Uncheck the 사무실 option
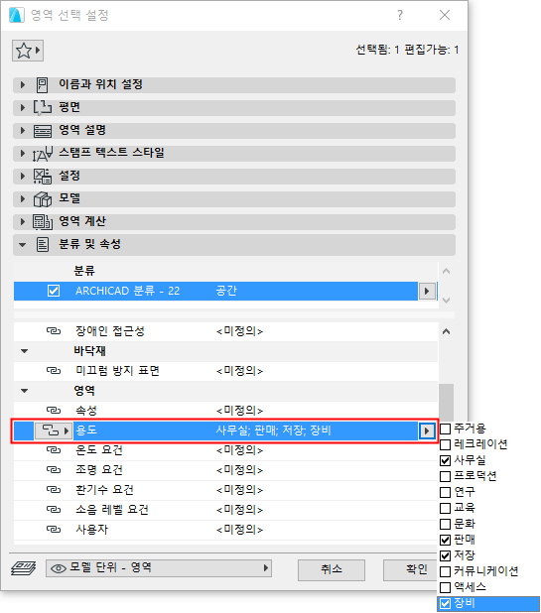The image size is (541, 613). 445,460
